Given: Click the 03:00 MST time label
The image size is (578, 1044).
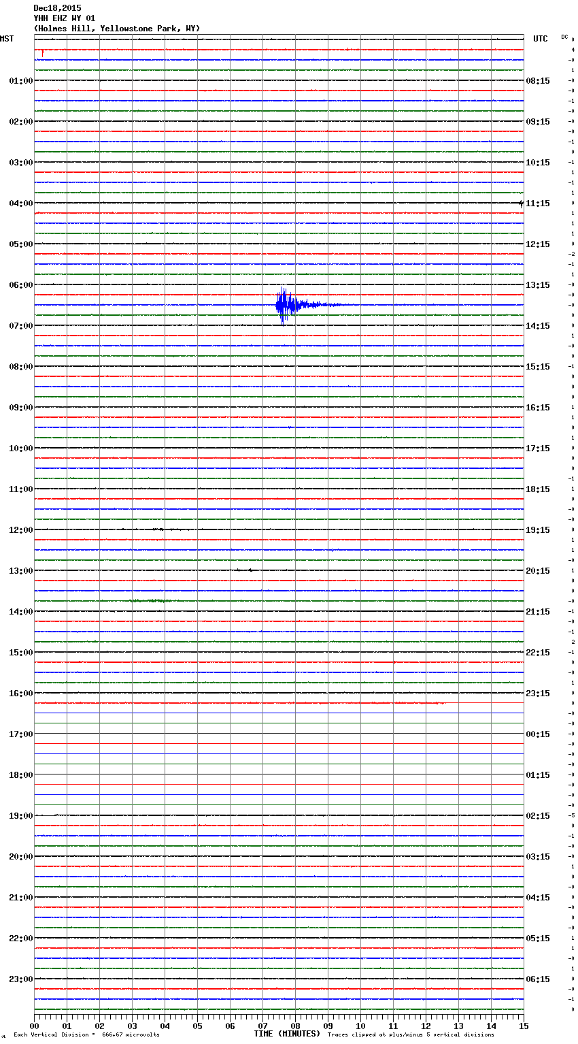Looking at the screenshot, I should pyautogui.click(x=20, y=163).
